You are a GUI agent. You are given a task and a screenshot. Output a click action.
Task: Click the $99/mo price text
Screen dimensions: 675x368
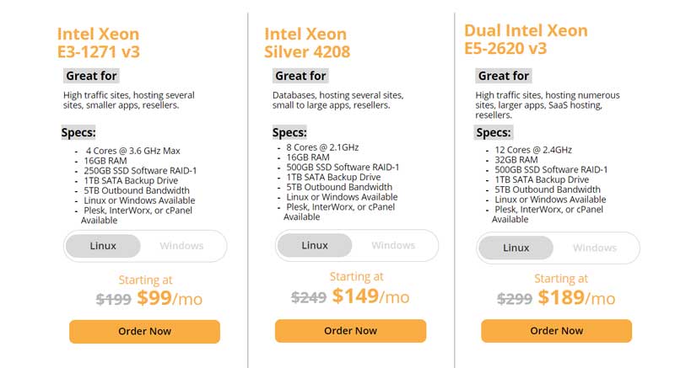170,298
